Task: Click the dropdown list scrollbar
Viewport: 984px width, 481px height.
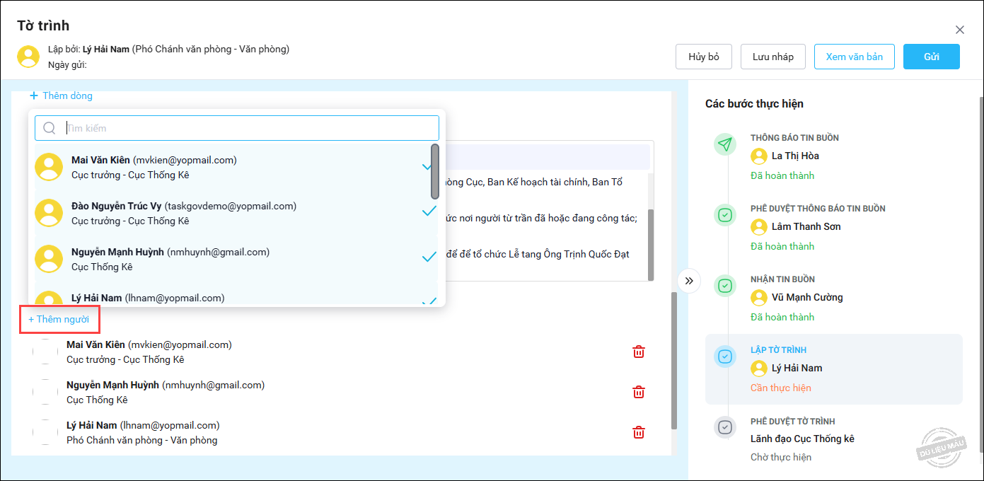Action: (x=434, y=172)
